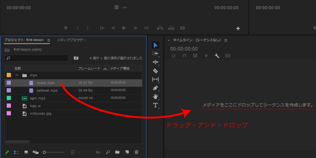Export frame with the camera icon
The image size is (316, 158).
182,28
